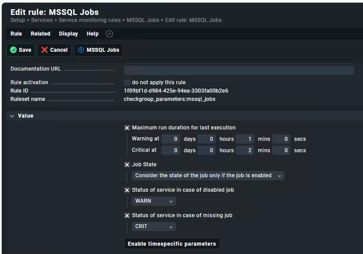Uncheck Maximum run duration for last execution

[x=127, y=128]
